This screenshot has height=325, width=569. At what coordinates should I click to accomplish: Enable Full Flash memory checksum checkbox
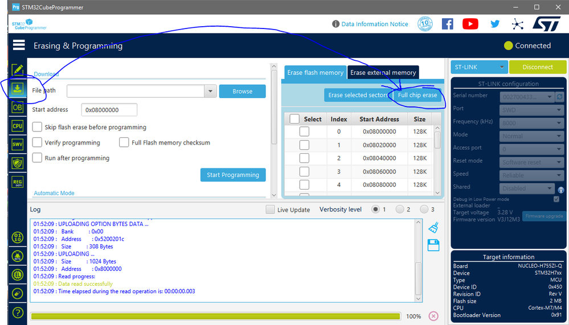pos(124,142)
